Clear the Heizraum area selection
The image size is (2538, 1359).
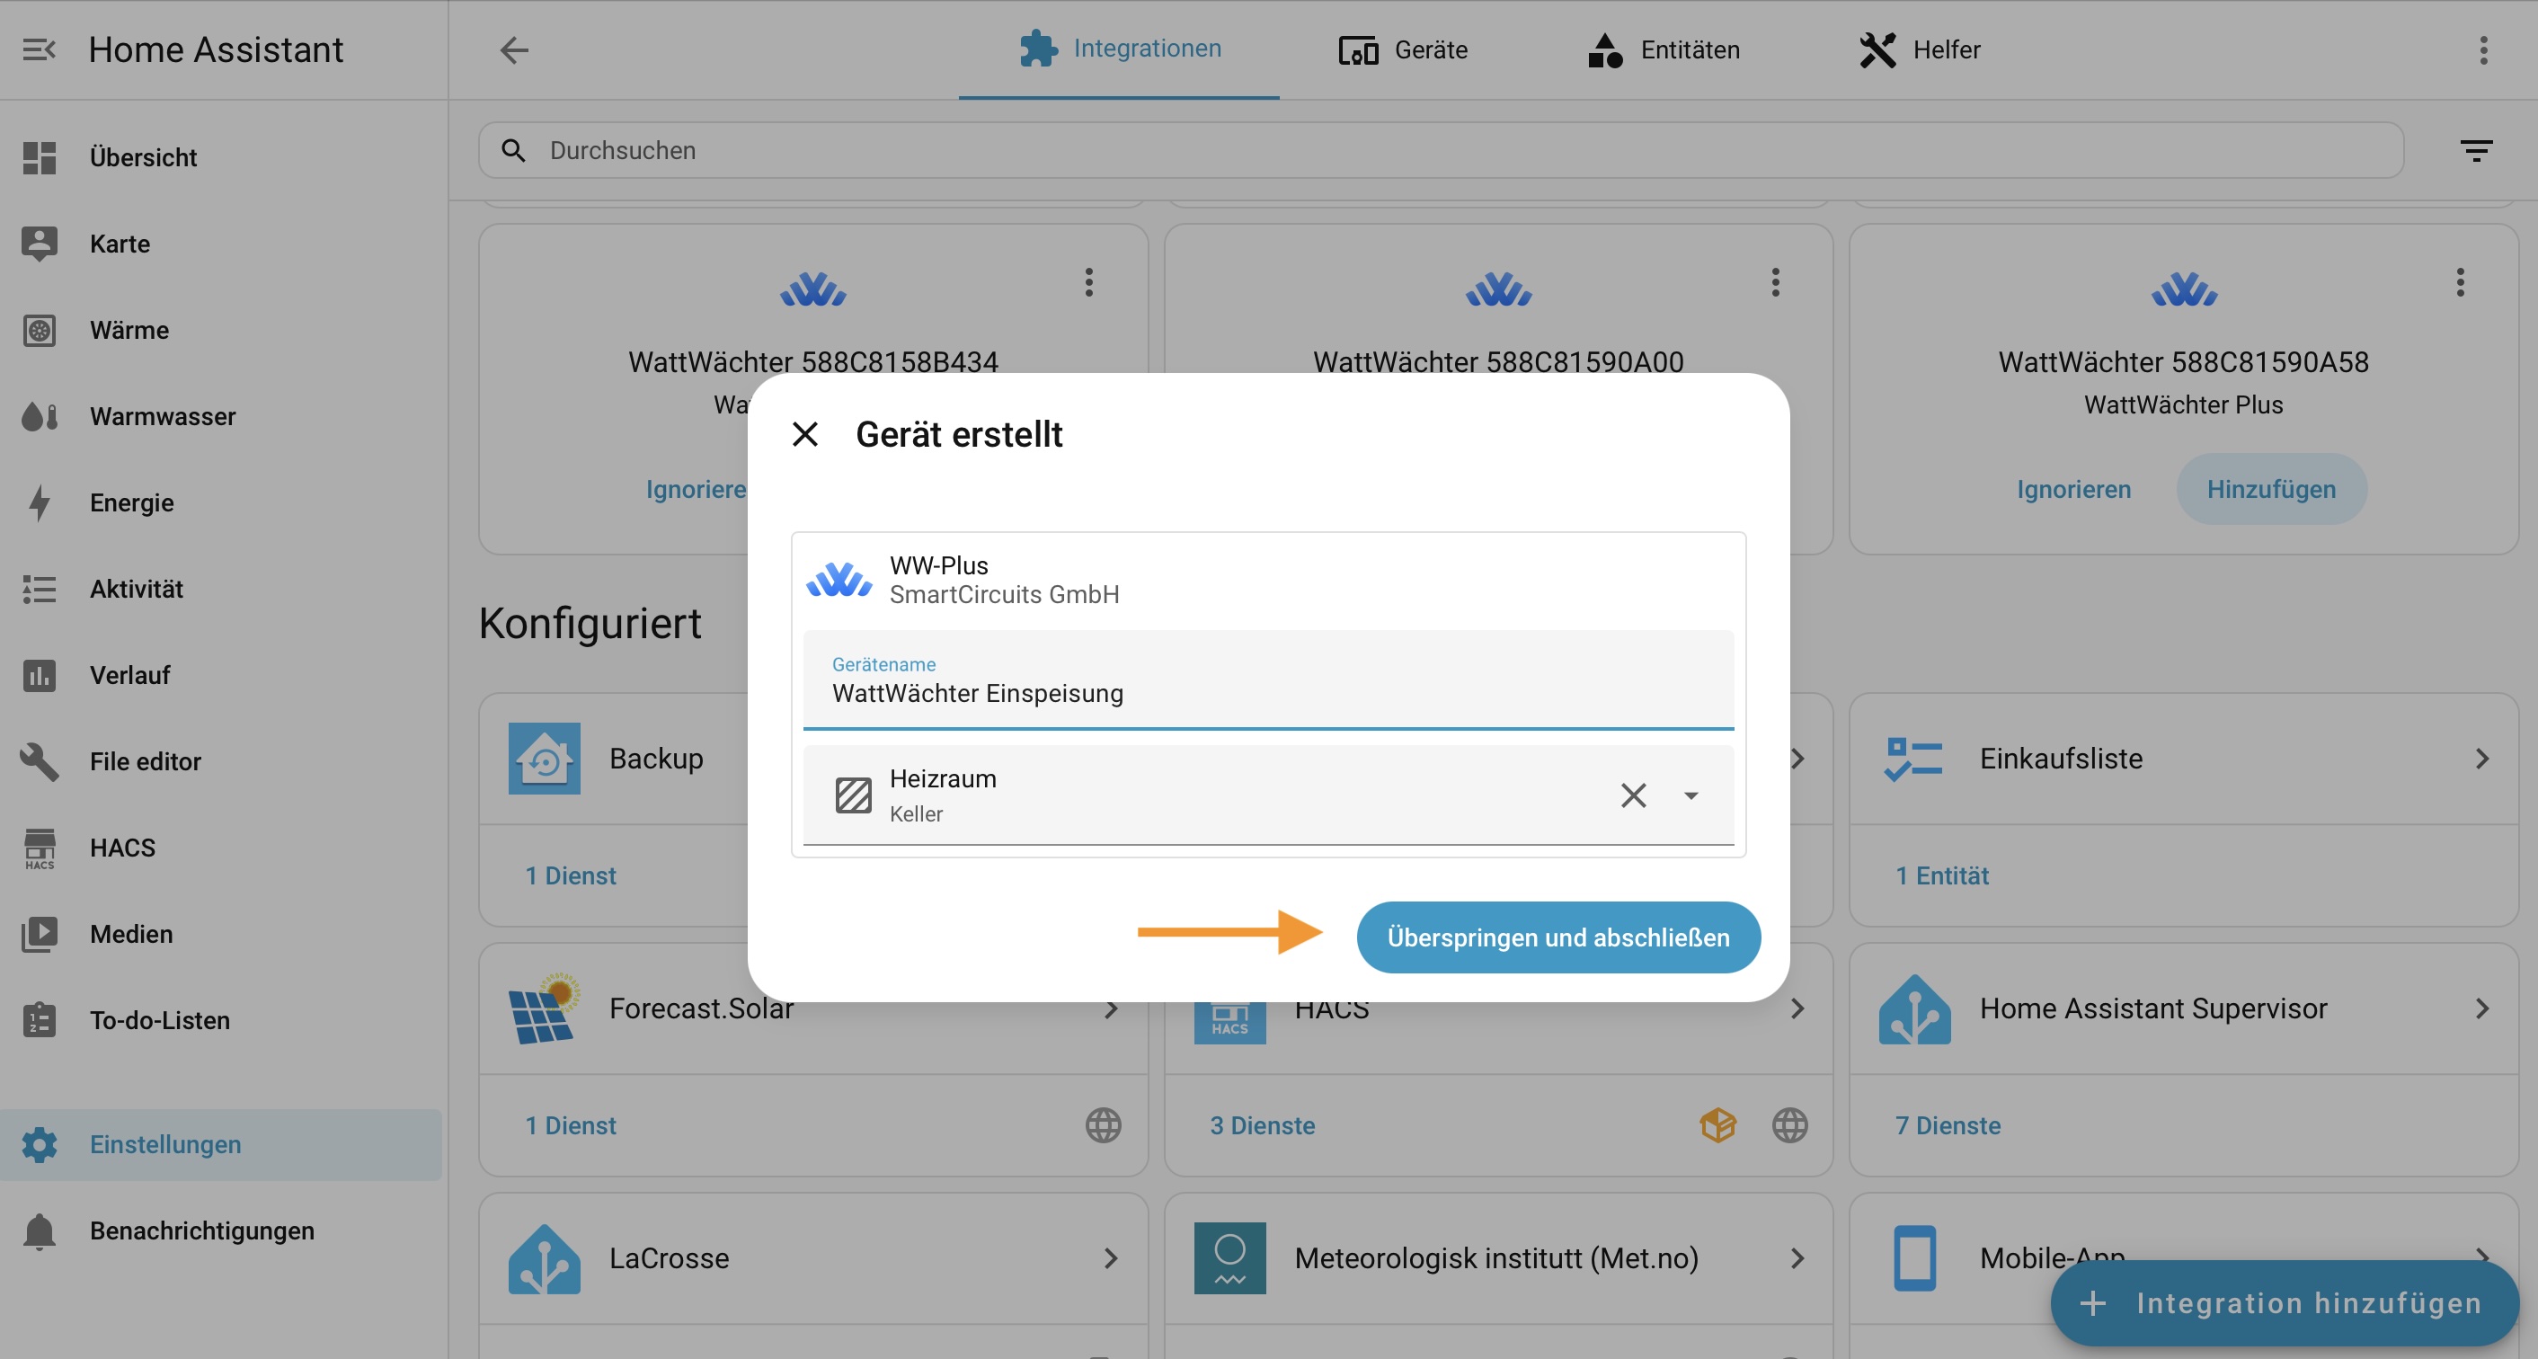click(1633, 795)
